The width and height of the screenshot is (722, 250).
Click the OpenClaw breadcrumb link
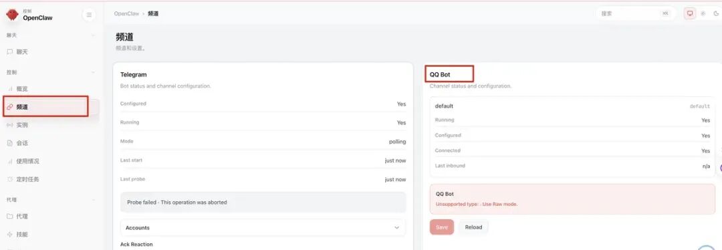click(x=126, y=14)
